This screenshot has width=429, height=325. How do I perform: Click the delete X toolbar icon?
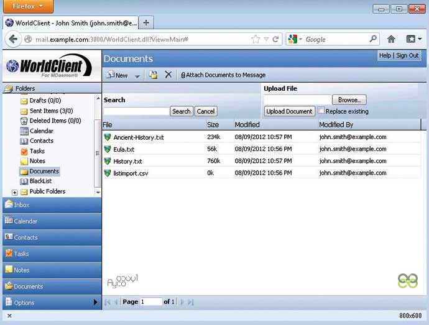tap(168, 75)
